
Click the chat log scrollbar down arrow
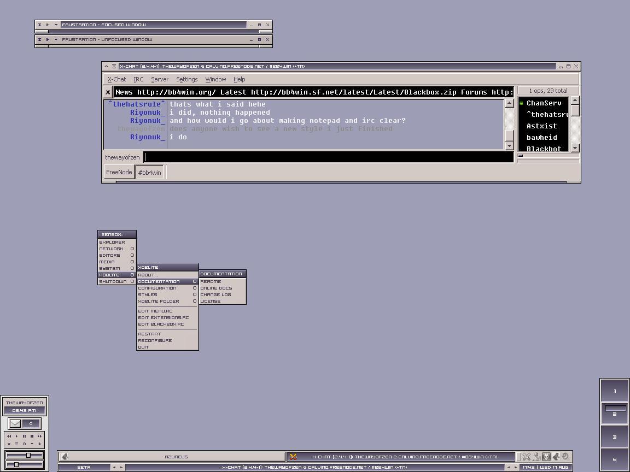point(509,146)
